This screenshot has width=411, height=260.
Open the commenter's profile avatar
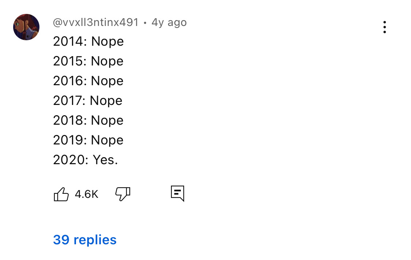pyautogui.click(x=26, y=27)
